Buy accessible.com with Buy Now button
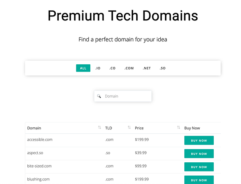 (x=199, y=141)
